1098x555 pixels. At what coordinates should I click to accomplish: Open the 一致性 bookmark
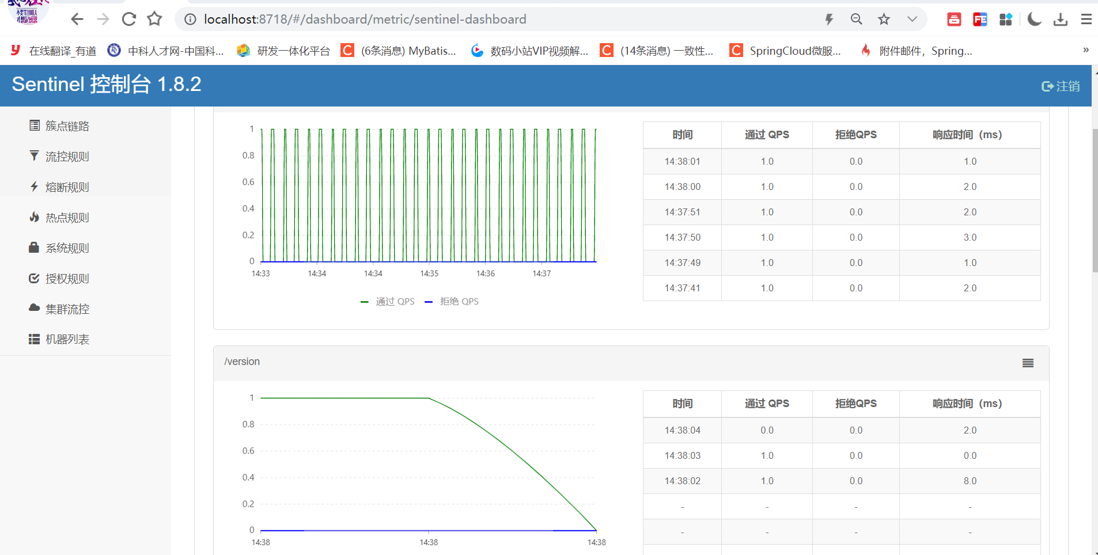coord(657,51)
